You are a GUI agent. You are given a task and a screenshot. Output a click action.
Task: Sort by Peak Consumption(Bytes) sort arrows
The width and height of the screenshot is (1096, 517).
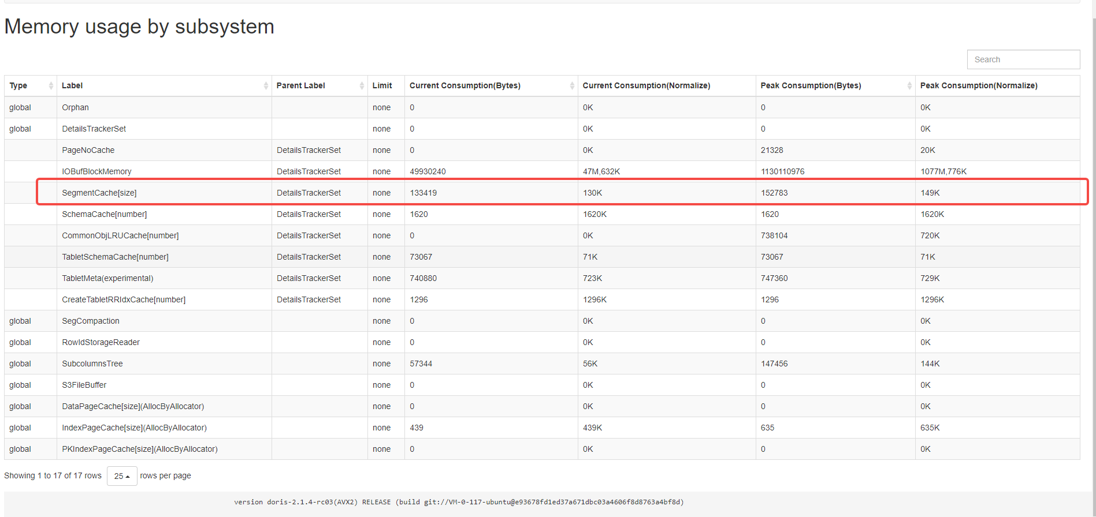(909, 85)
